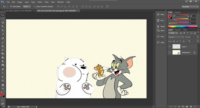Expand status bar info arrow
This screenshot has height=108, width=200.
(36, 107)
